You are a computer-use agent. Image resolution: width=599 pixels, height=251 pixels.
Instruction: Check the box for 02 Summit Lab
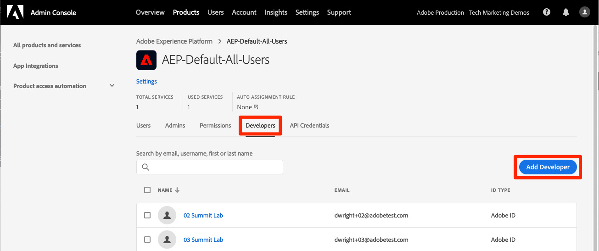coord(147,215)
